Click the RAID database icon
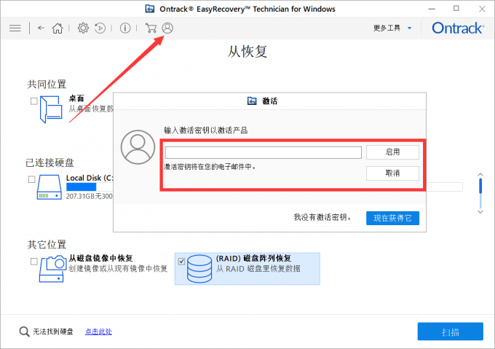 pyautogui.click(x=199, y=269)
